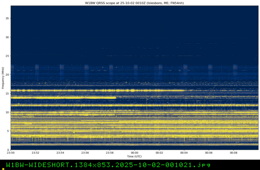Click the 0 MHz frequency tick label
260x170 pixels.
click(x=8, y=150)
